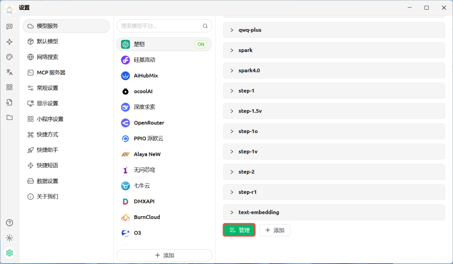Expand the step-1o model group
This screenshot has height=264, width=453.
pos(334,131)
